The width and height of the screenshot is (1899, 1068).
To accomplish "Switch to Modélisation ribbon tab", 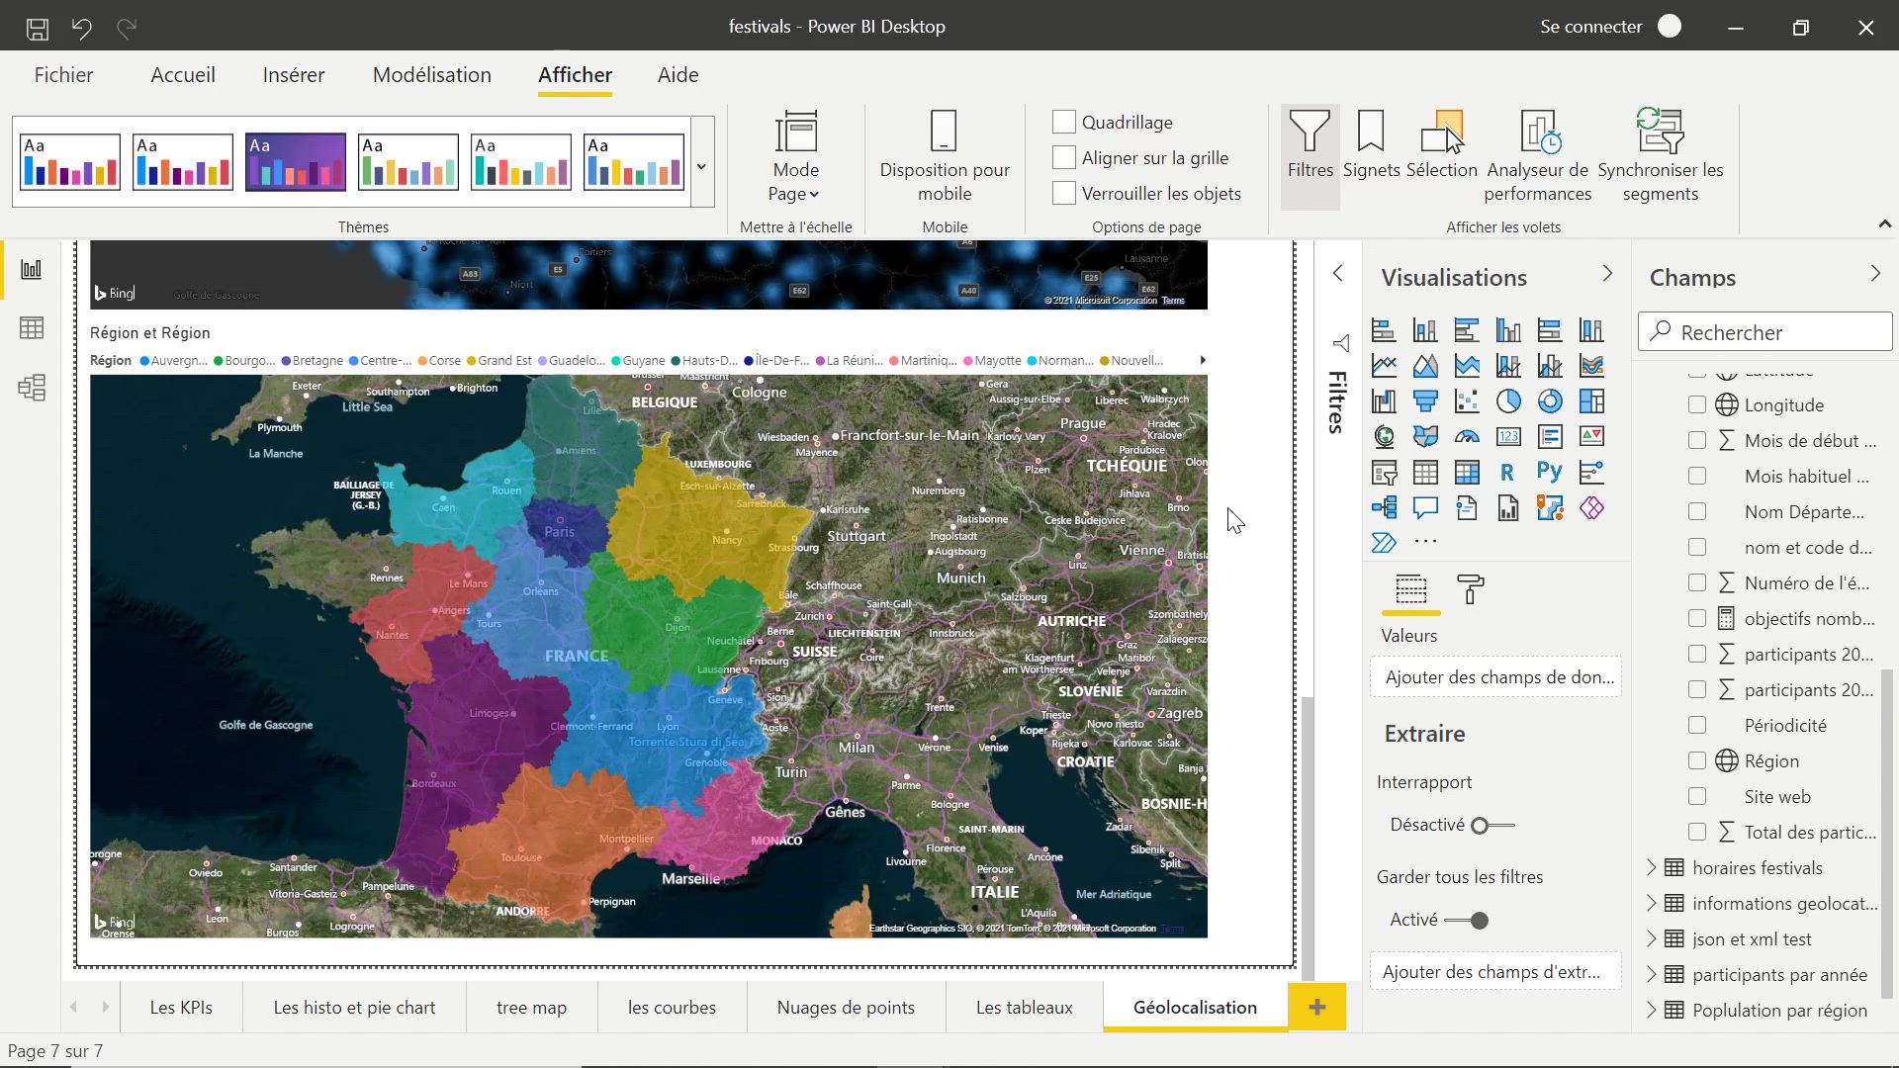I will (x=432, y=75).
